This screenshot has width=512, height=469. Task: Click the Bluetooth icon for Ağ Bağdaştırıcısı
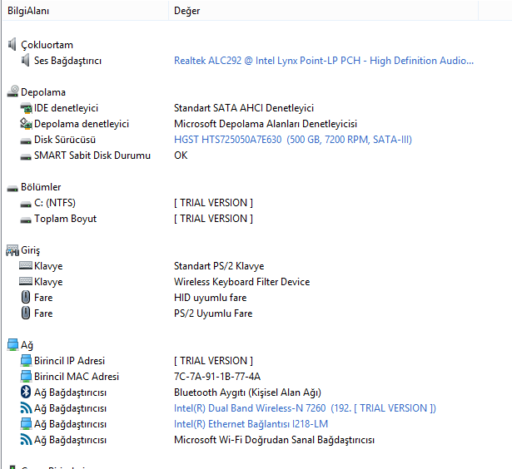point(26,392)
